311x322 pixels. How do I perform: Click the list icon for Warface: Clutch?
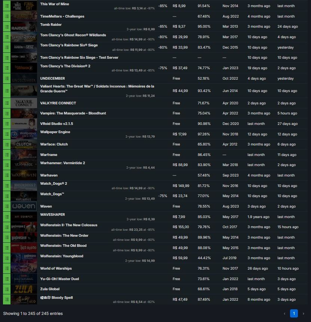pos(7,144)
